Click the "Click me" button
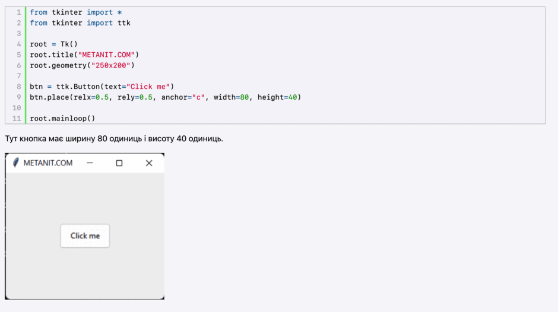This screenshot has height=312, width=558. point(85,236)
